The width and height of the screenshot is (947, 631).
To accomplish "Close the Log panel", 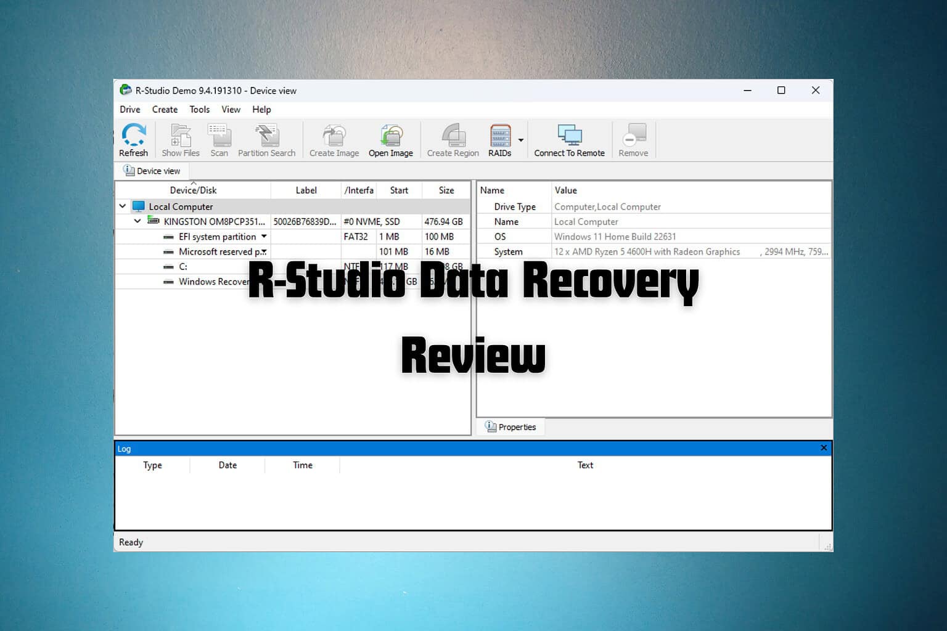I will pos(824,448).
